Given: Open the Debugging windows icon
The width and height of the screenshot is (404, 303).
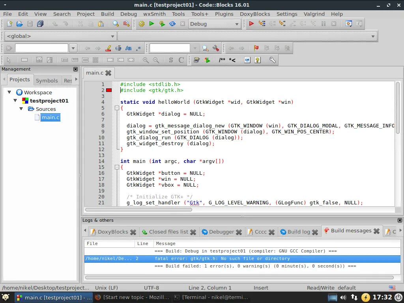Looking at the screenshot, I should pyautogui.click(x=349, y=24).
